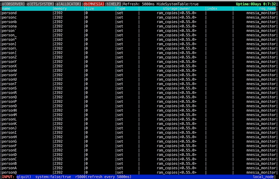Viewport: 279px width, 179px height.
Task: Select the personc table row
Action: [x=139, y=17]
